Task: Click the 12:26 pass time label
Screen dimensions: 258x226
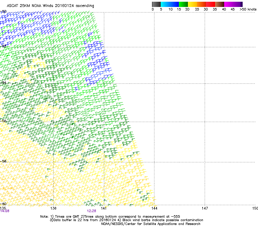Action: click(91, 211)
